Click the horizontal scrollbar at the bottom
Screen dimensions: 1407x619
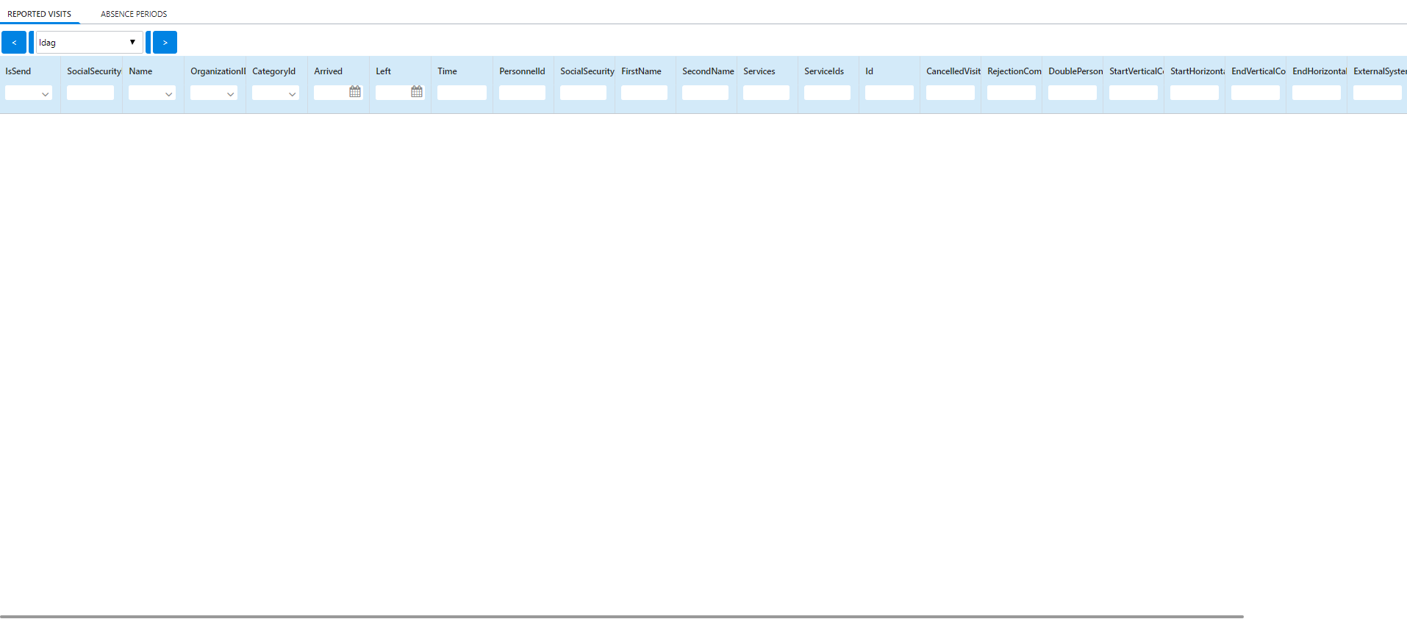pos(622,617)
